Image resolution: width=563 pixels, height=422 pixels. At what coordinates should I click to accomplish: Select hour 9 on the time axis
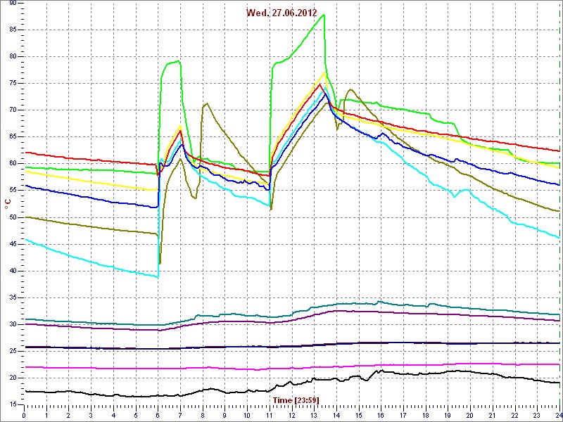(225, 414)
